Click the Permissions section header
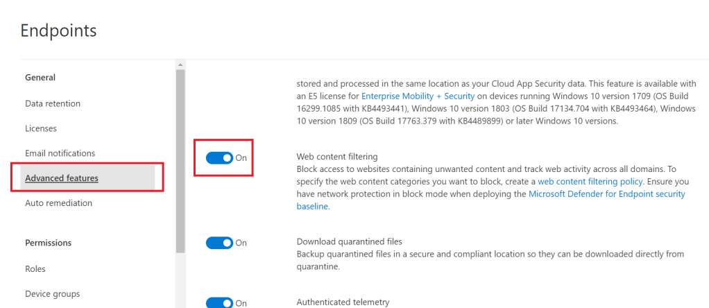The width and height of the screenshot is (709, 308). tap(49, 243)
